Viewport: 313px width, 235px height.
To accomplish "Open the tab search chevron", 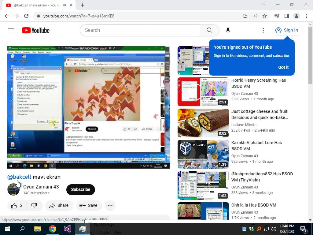I will pos(264,4).
